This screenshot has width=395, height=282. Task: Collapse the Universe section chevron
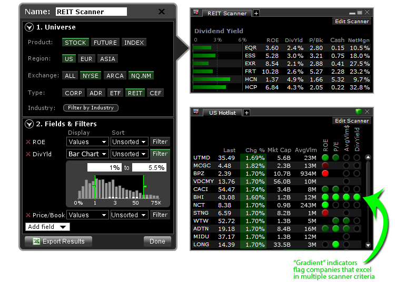coord(29,27)
